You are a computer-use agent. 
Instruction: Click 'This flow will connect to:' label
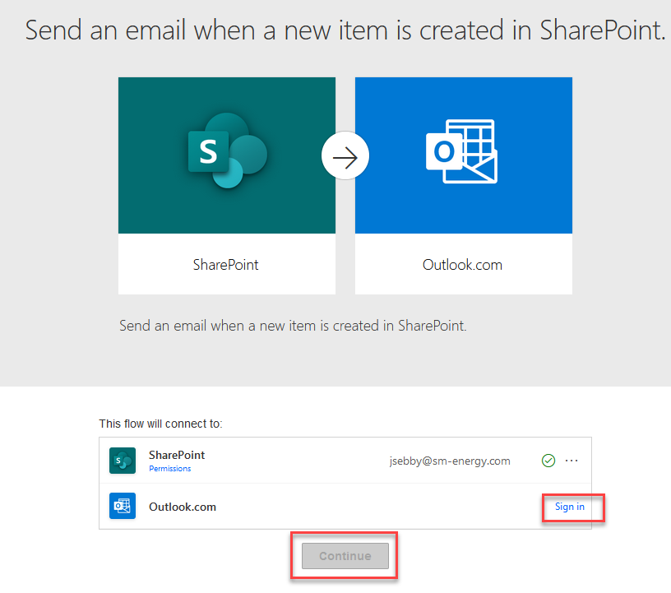[x=160, y=424]
